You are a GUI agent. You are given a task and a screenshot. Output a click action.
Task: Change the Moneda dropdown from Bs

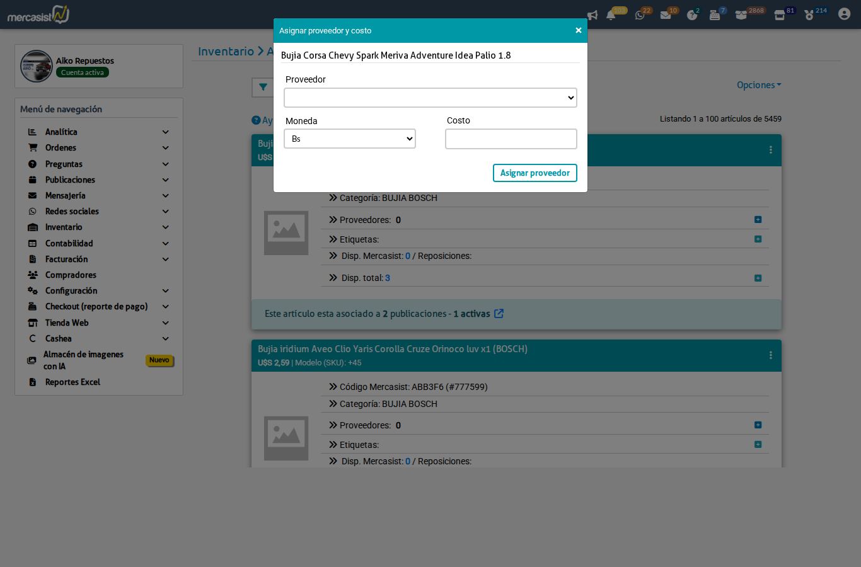349,139
